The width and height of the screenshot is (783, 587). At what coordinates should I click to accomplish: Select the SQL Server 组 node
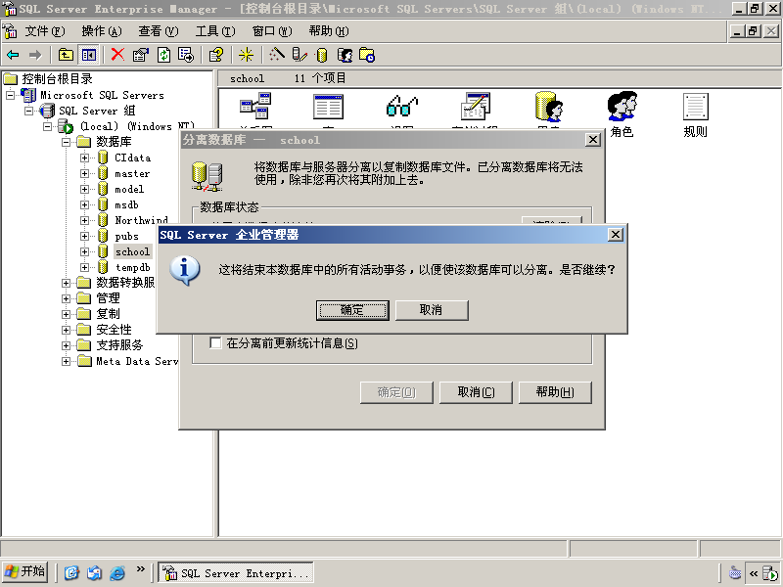point(97,111)
